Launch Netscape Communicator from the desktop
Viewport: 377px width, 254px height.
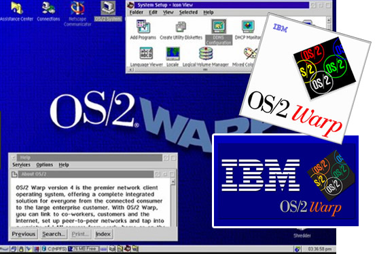click(x=77, y=14)
